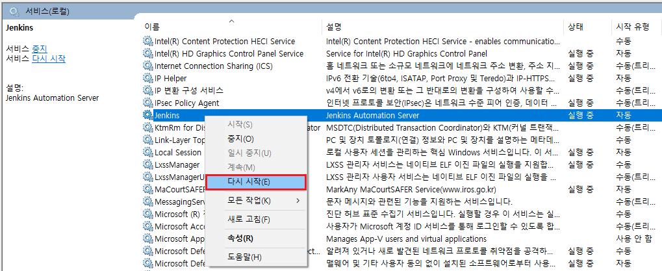The width and height of the screenshot is (662, 271).
Task: Click gear icon for MessagingService row
Action: [x=147, y=201]
